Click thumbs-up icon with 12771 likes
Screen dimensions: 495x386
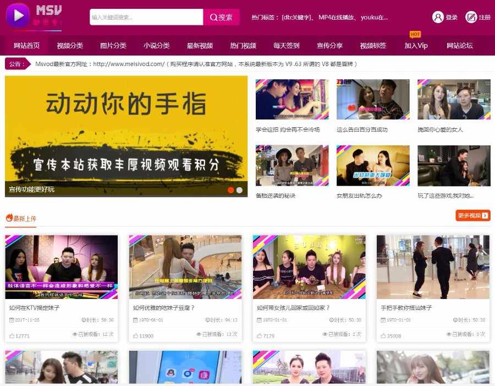12,336
